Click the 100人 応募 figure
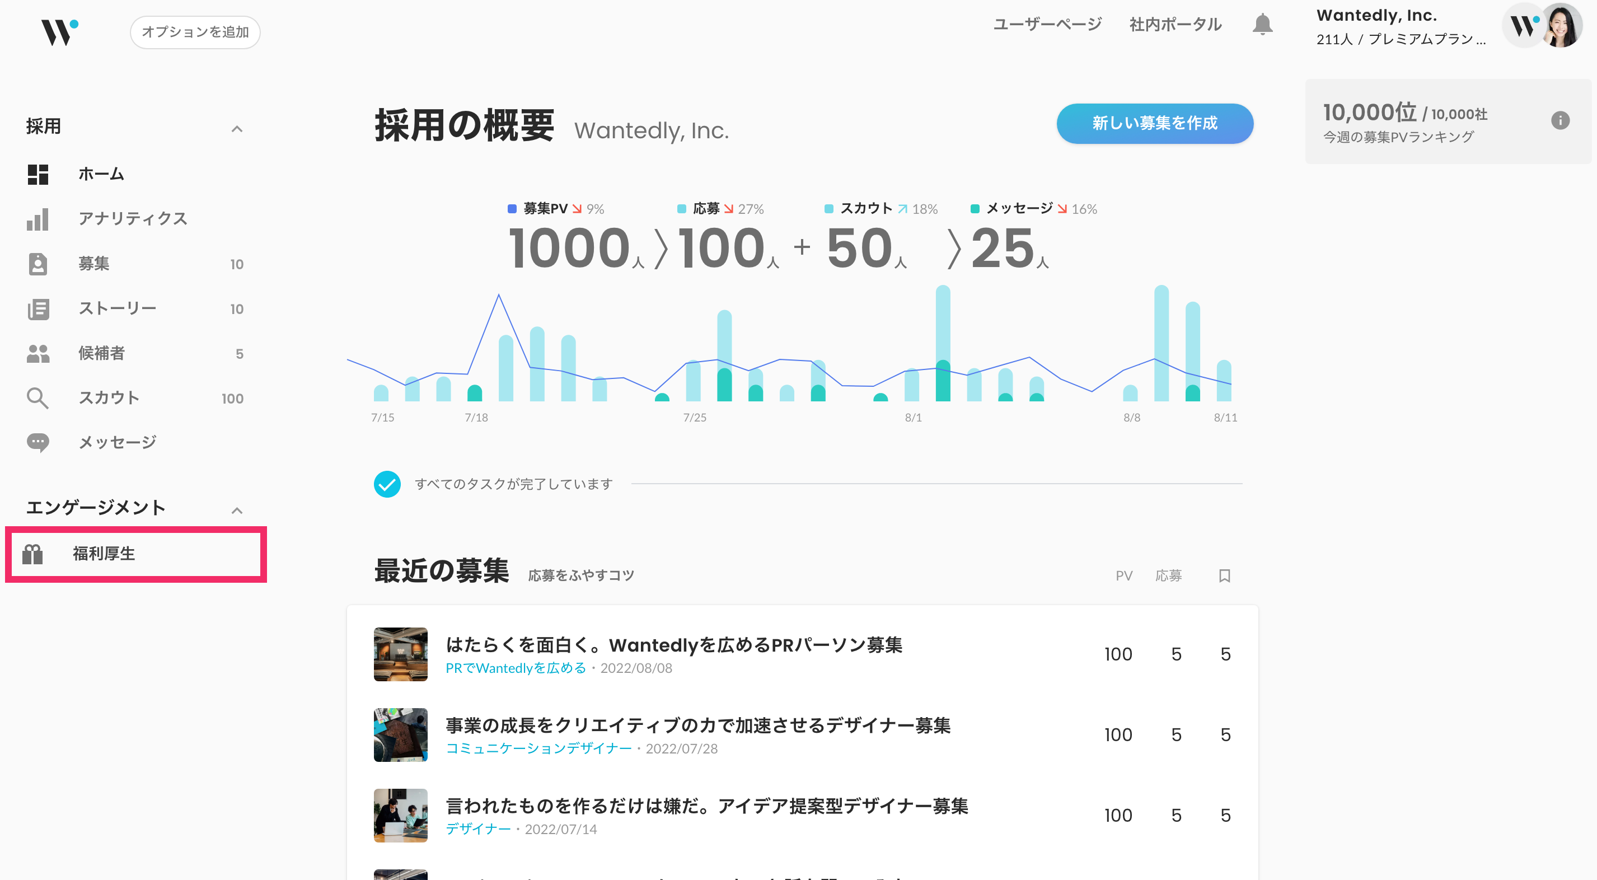 click(728, 248)
